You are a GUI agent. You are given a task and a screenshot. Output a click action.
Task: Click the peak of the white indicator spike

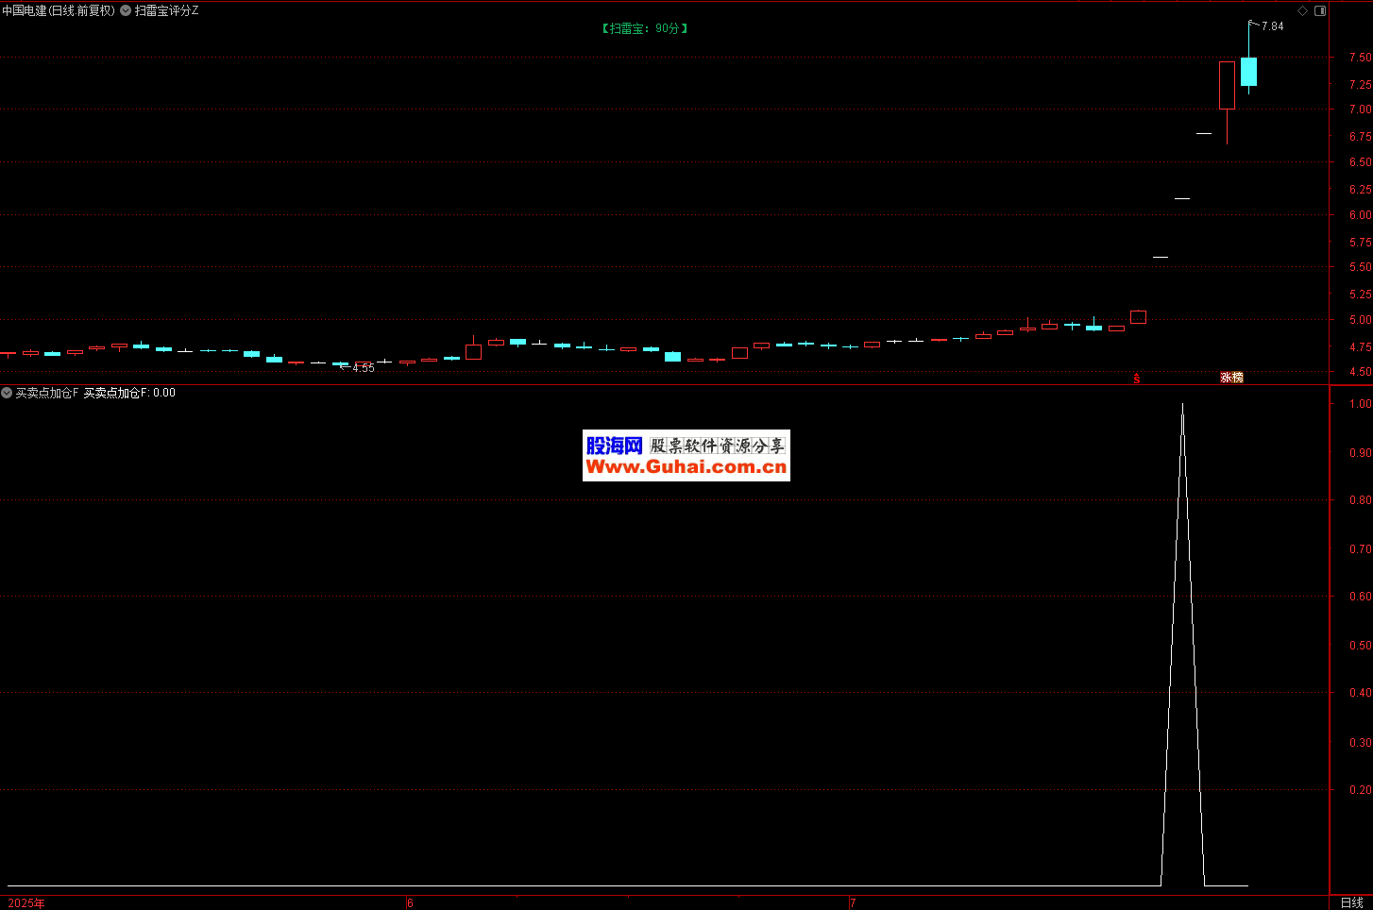pyautogui.click(x=1182, y=405)
